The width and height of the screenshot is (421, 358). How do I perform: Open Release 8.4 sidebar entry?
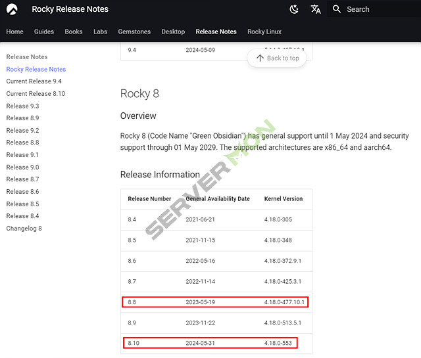tap(22, 216)
